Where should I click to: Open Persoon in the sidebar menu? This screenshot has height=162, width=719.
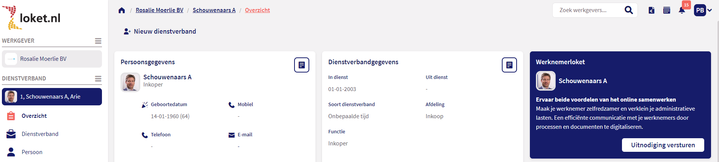[32, 152]
